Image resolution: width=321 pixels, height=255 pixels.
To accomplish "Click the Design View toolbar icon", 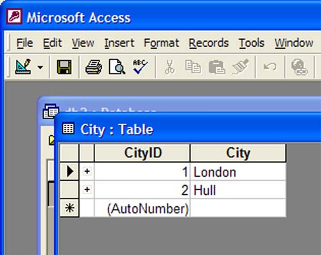I will [23, 67].
